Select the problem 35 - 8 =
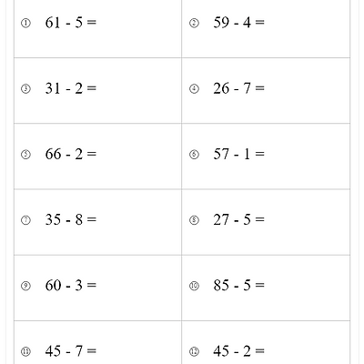 [x=71, y=219]
